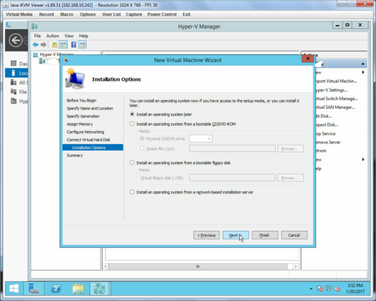Click Browse button for virtual floppy disk
Screen dimensions: 376x301
(290, 177)
